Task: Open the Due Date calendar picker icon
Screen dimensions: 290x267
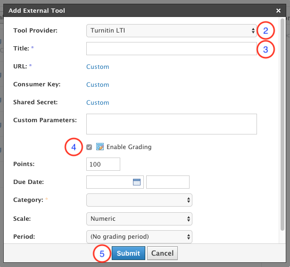Action: (137, 182)
